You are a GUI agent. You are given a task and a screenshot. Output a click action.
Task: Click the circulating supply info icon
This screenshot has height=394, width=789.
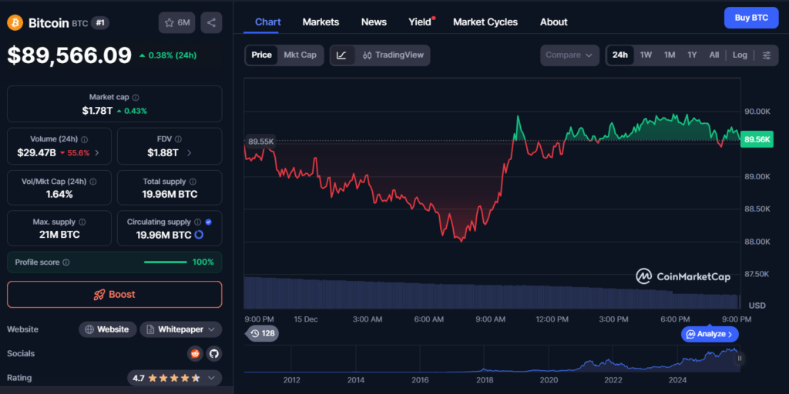[x=197, y=222]
